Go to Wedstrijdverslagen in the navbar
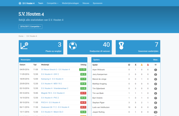Viewport: 179px width, 116px height. [70, 3]
